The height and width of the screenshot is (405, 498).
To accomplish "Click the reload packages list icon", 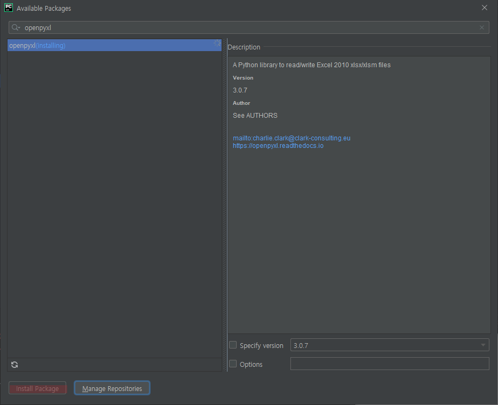I will coord(15,364).
